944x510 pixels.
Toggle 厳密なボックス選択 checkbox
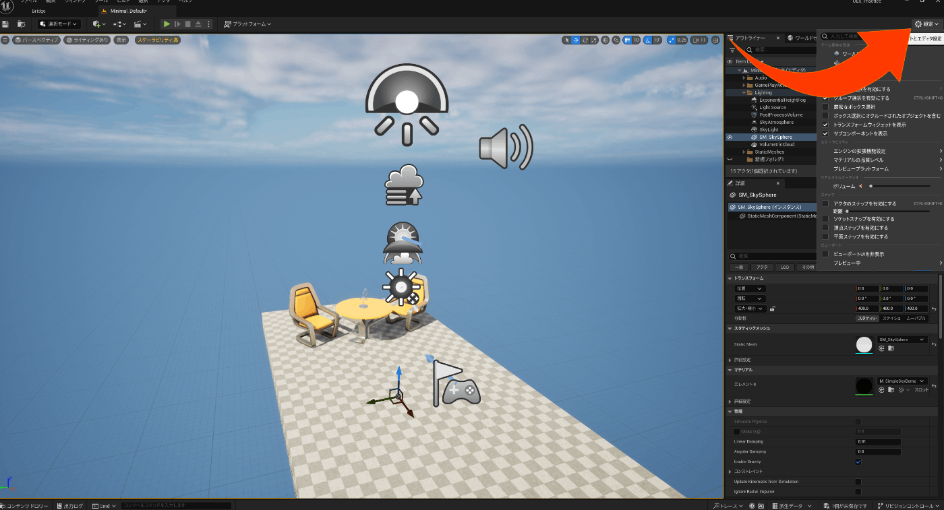[825, 106]
